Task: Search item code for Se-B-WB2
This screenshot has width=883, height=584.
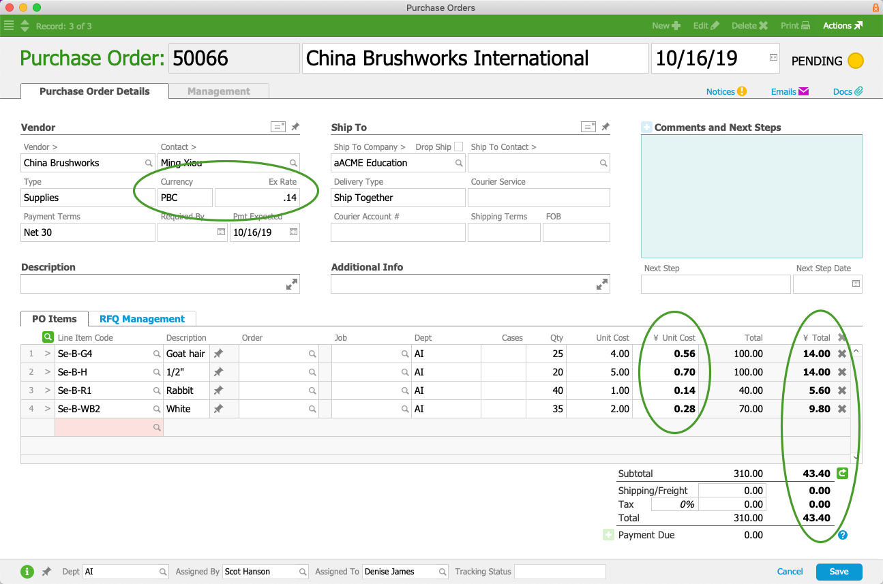Action: click(x=157, y=409)
